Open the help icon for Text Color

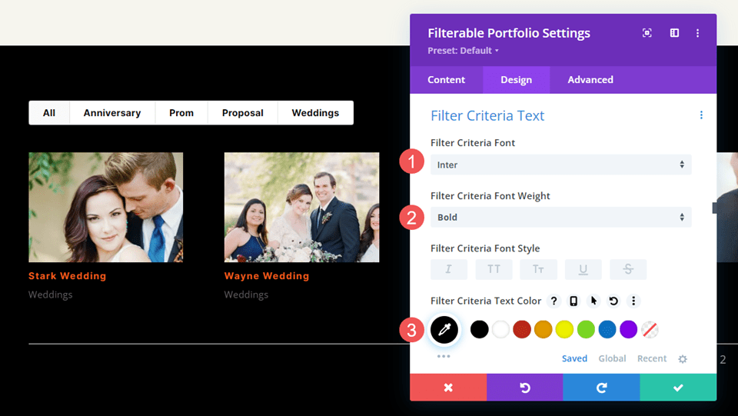554,301
